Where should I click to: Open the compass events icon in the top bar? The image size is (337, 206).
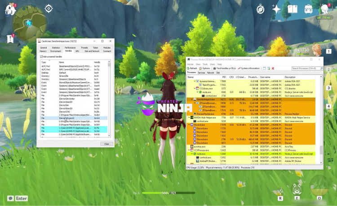[x=260, y=9]
